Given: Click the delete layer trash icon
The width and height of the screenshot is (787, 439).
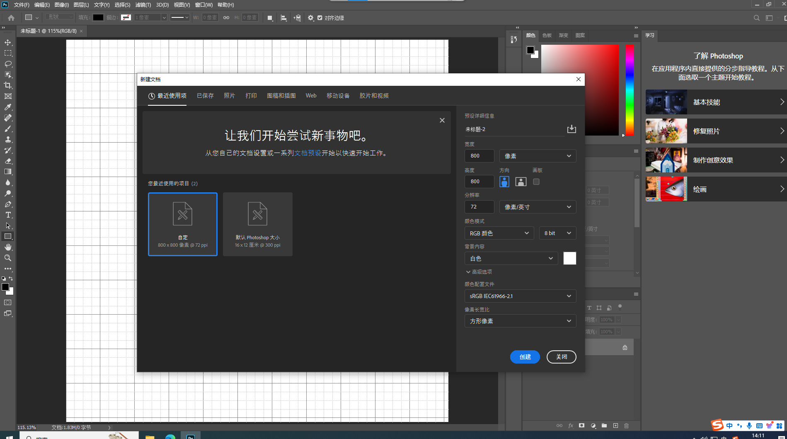Looking at the screenshot, I should point(626,426).
